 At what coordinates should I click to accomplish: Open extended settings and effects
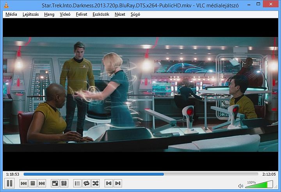tap(64, 183)
